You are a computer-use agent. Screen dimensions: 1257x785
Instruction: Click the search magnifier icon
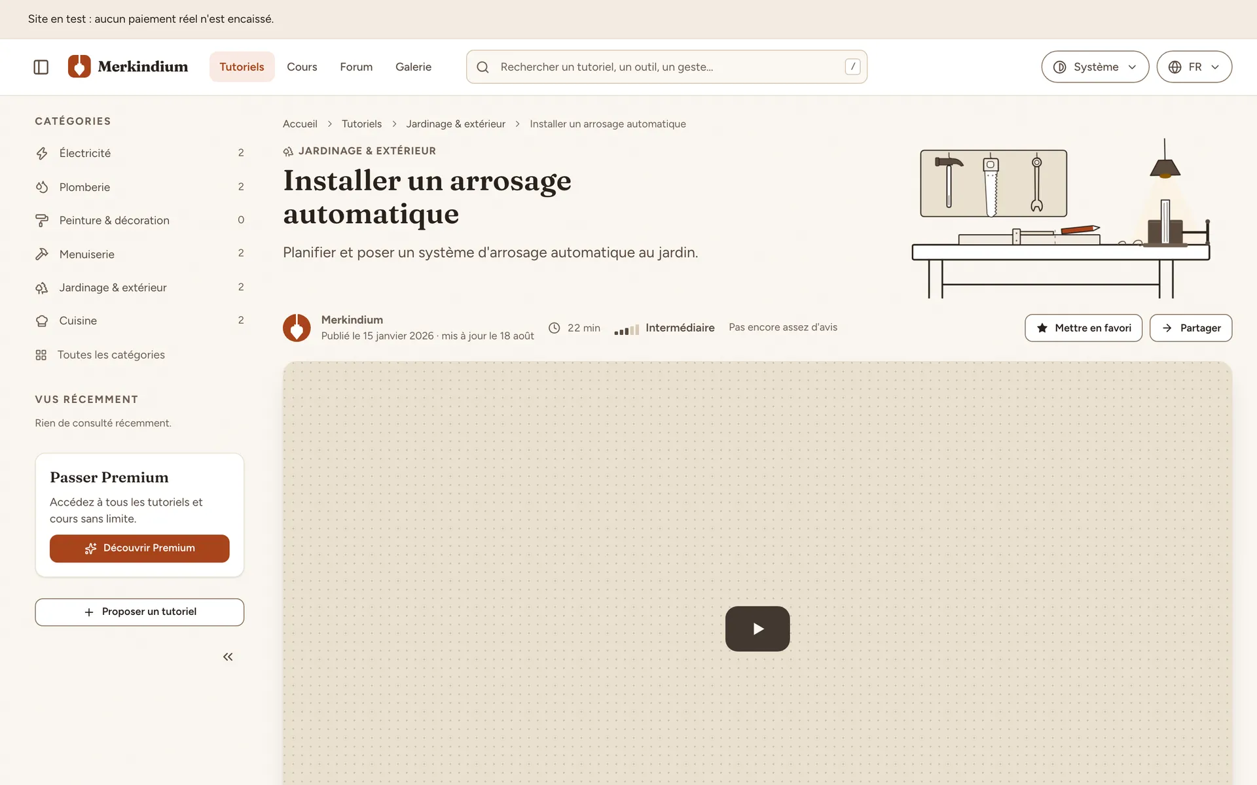coord(483,67)
